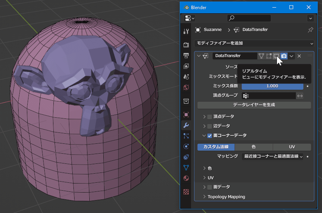Click the properties search field
The image size is (322, 213).
point(249,18)
